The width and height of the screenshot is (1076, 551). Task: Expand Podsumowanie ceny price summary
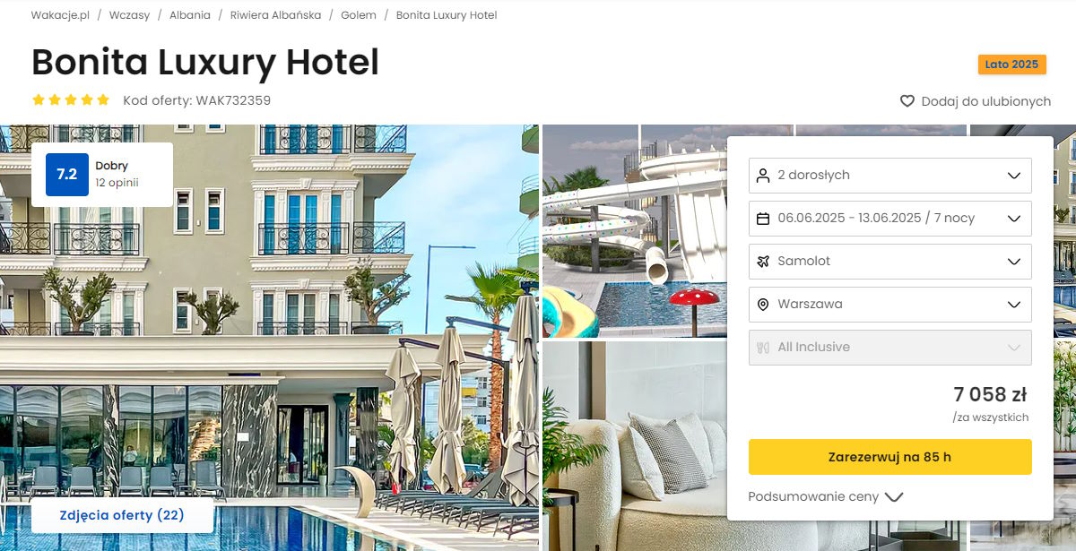pyautogui.click(x=826, y=496)
